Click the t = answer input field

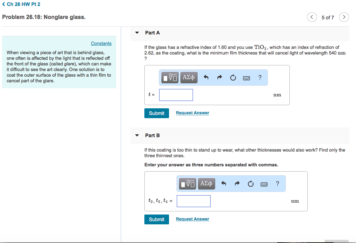click(x=176, y=95)
